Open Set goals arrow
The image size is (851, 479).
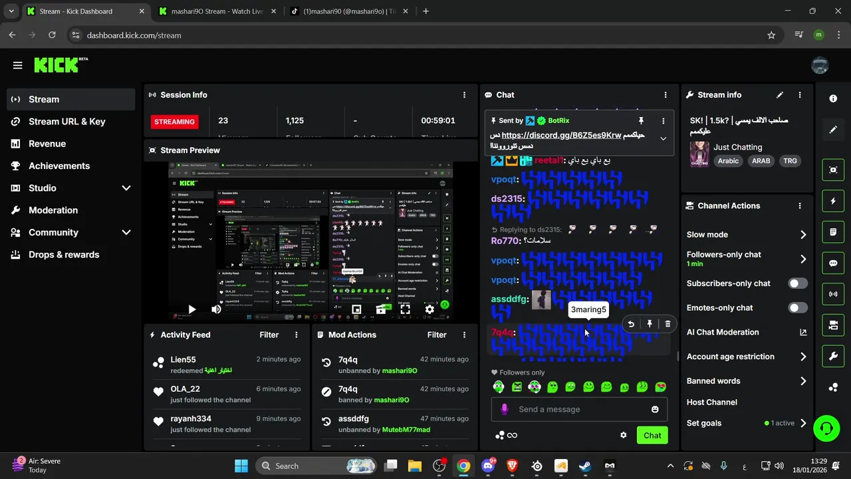803,423
